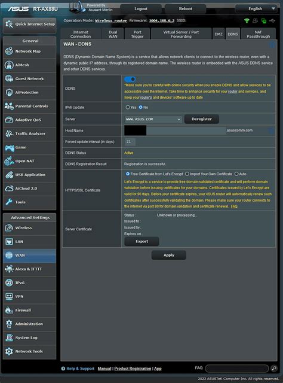Click the Apply button
Screen dimensions: 283x383
169,255
